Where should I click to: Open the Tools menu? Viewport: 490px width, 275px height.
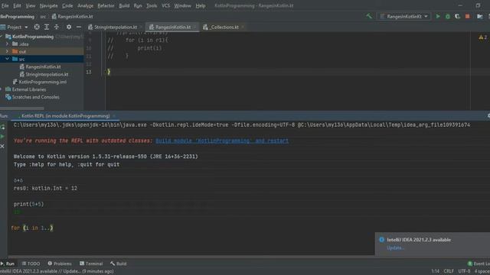point(152,5)
